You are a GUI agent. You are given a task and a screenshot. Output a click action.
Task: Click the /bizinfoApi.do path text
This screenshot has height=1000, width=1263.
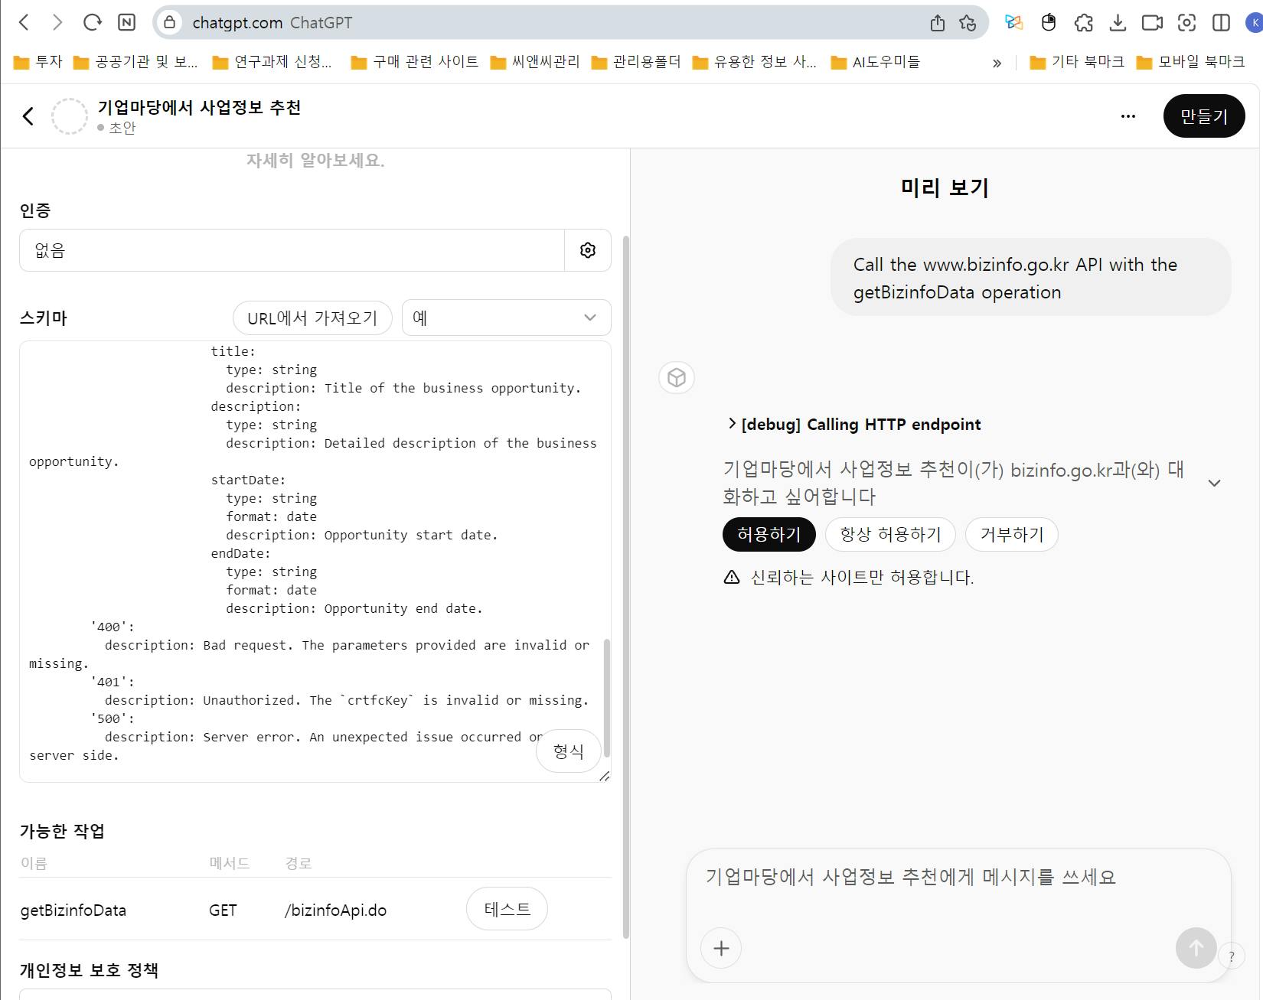point(335,910)
